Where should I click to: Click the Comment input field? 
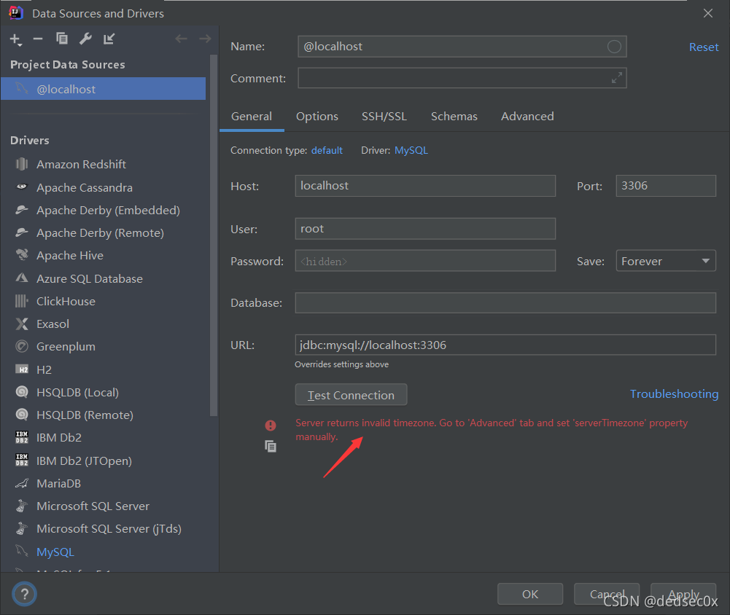pos(462,78)
